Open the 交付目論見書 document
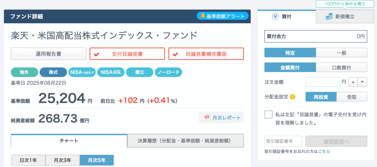The image size is (377, 167). [127, 54]
